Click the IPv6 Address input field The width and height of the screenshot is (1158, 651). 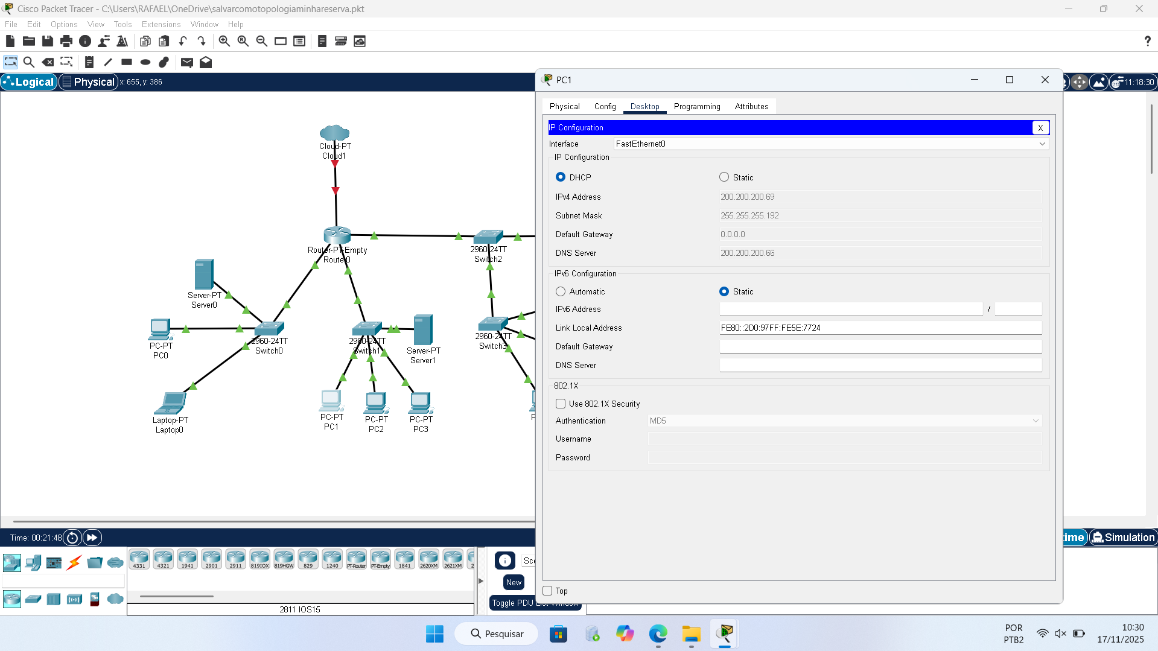point(850,309)
